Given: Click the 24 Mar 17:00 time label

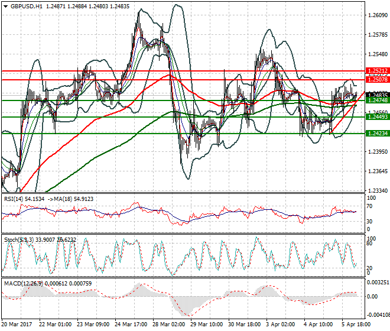Looking at the screenshot, I should coord(131,324).
